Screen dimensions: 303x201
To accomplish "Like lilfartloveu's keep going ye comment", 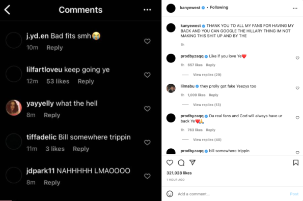I will (147, 75).
